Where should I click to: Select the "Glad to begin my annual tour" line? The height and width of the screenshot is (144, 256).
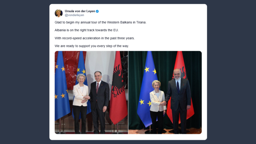pos(100,22)
